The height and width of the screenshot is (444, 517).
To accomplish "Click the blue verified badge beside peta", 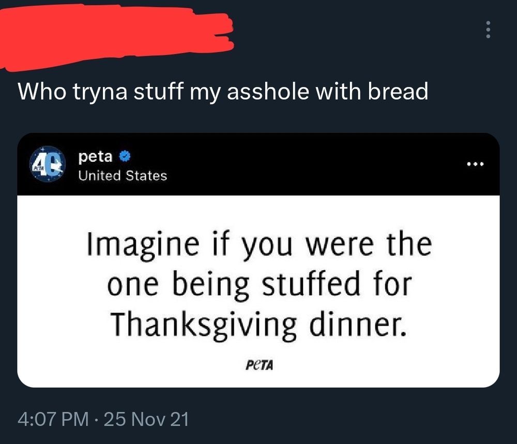I will pyautogui.click(x=125, y=155).
